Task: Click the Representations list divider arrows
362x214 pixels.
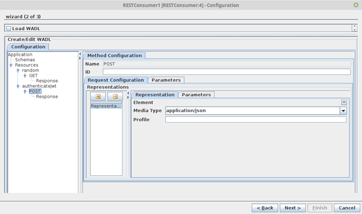Action: pyautogui.click(x=128, y=95)
